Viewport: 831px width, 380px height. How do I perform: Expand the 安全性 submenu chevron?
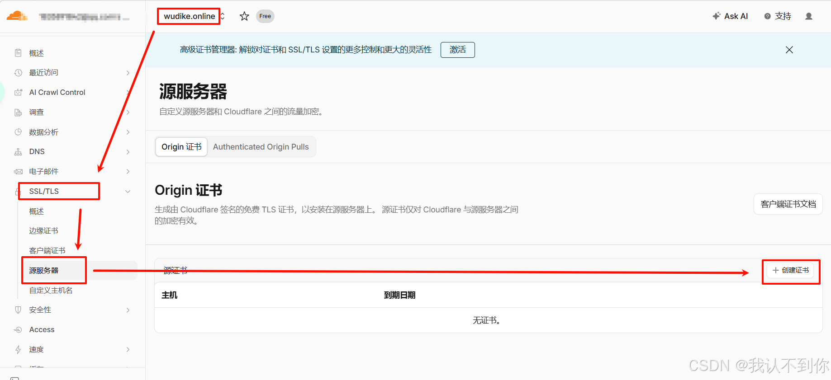pyautogui.click(x=128, y=310)
